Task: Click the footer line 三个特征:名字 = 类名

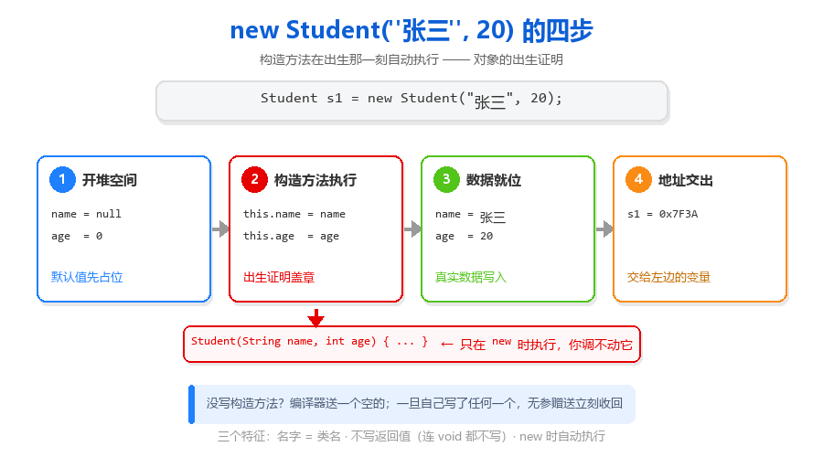Action: click(x=411, y=437)
